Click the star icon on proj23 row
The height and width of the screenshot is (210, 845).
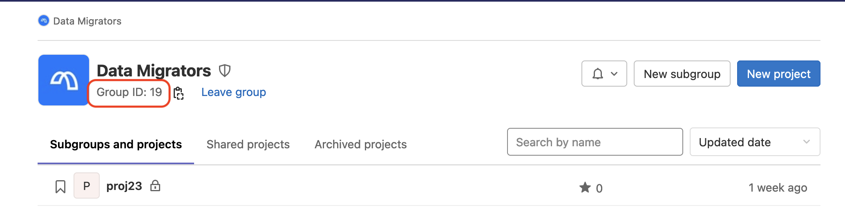click(585, 188)
